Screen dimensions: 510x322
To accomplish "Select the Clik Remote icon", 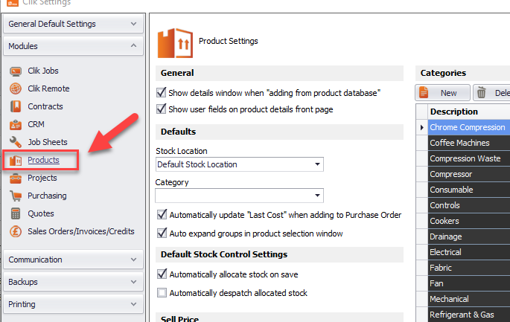I will (16, 88).
